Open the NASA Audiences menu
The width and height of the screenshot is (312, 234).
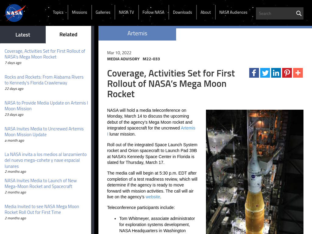pyautogui.click(x=233, y=12)
